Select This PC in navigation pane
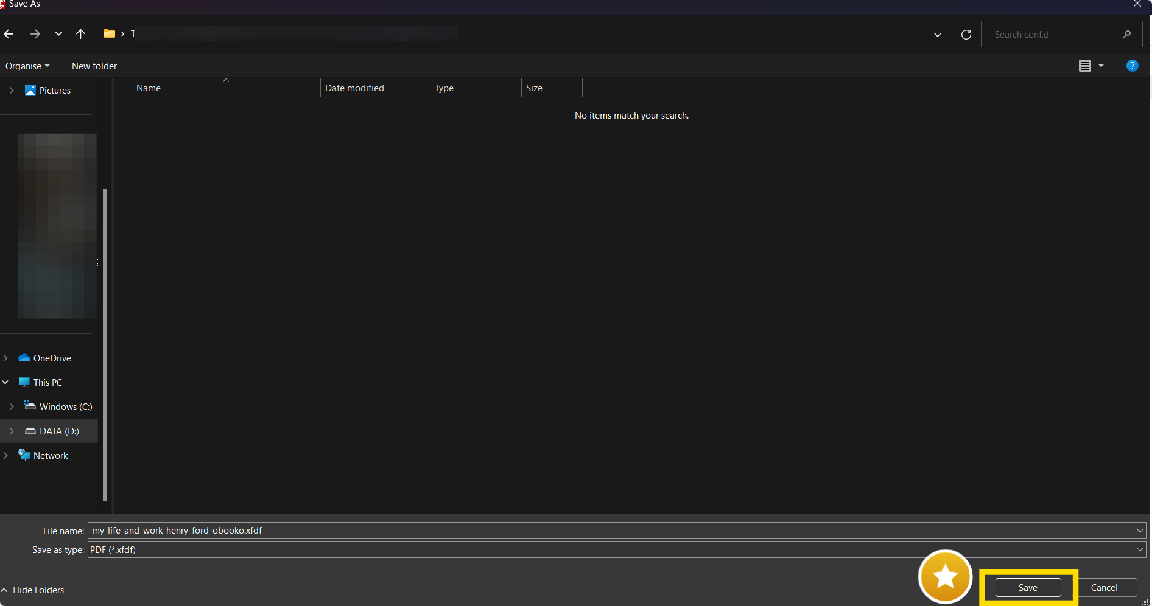1152x606 pixels. tap(47, 383)
